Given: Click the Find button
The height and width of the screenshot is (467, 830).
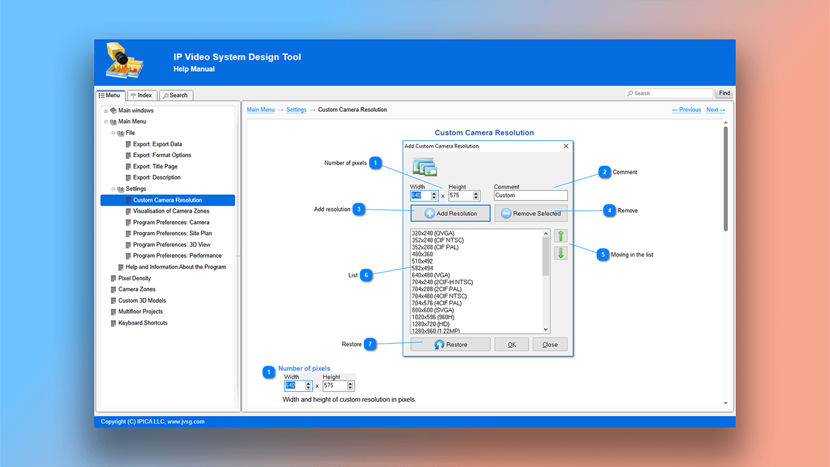Looking at the screenshot, I should (723, 92).
